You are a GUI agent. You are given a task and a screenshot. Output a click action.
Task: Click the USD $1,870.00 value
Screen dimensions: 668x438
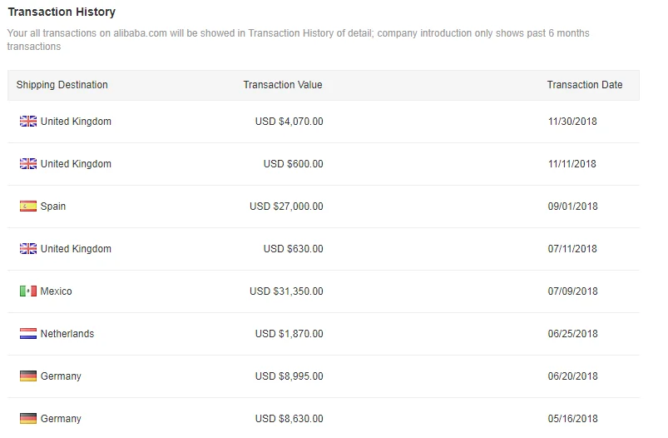(289, 334)
